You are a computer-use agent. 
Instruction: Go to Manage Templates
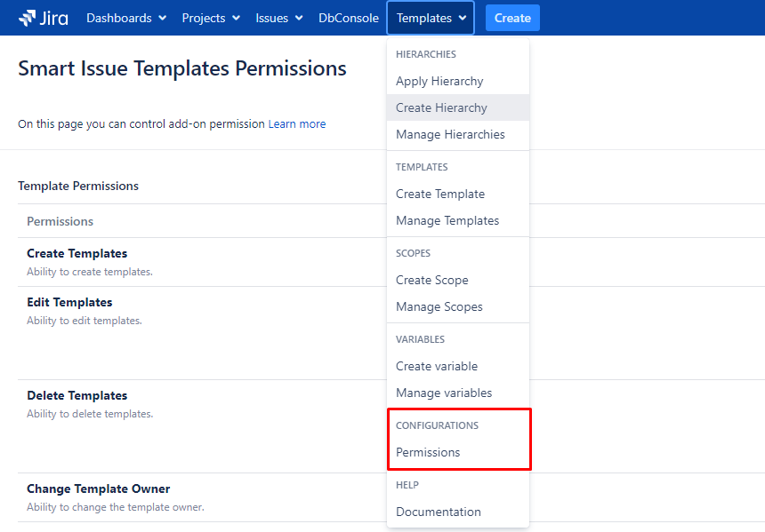pyautogui.click(x=447, y=220)
